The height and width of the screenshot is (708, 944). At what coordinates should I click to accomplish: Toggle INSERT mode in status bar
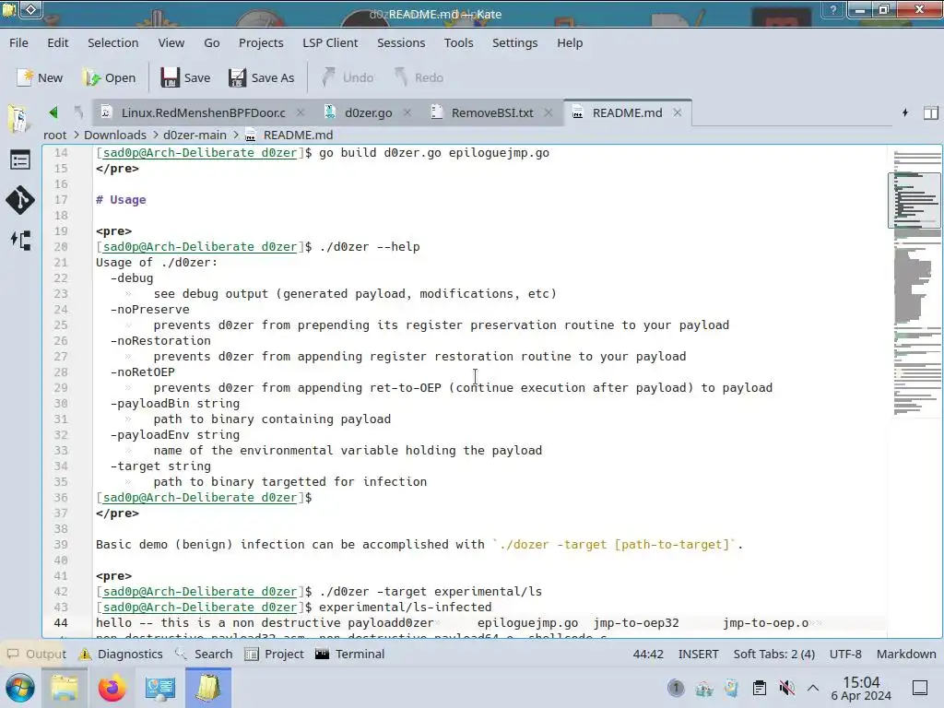coord(699,654)
